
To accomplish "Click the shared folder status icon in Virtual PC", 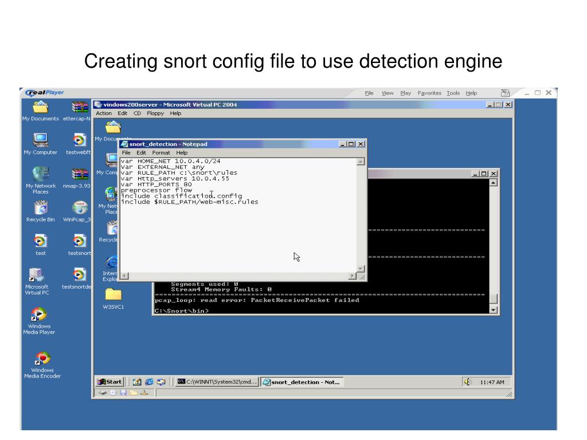I will pyautogui.click(x=134, y=392).
